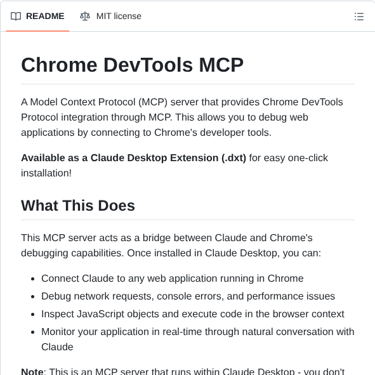This screenshot has width=375, height=375.
Task: Open the outline table of contents icon
Action: coord(359,16)
